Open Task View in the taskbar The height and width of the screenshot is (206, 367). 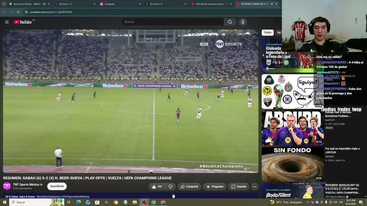[69, 202]
